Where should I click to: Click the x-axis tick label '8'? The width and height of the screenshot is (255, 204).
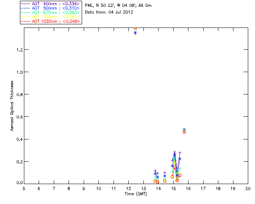point(69,188)
